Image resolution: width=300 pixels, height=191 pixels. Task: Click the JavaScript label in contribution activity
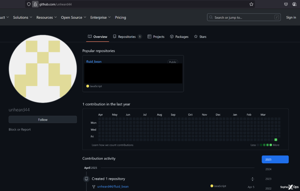(x=220, y=186)
